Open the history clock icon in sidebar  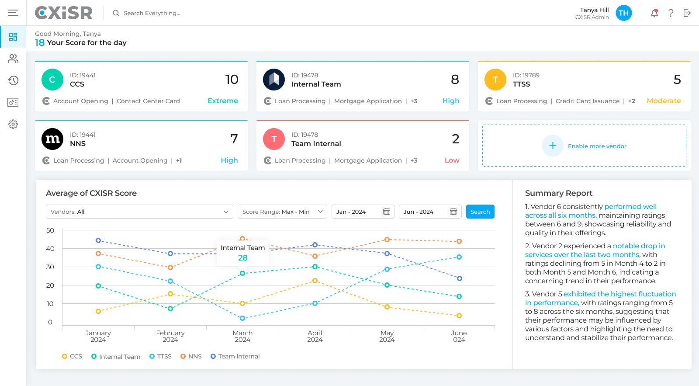[13, 80]
